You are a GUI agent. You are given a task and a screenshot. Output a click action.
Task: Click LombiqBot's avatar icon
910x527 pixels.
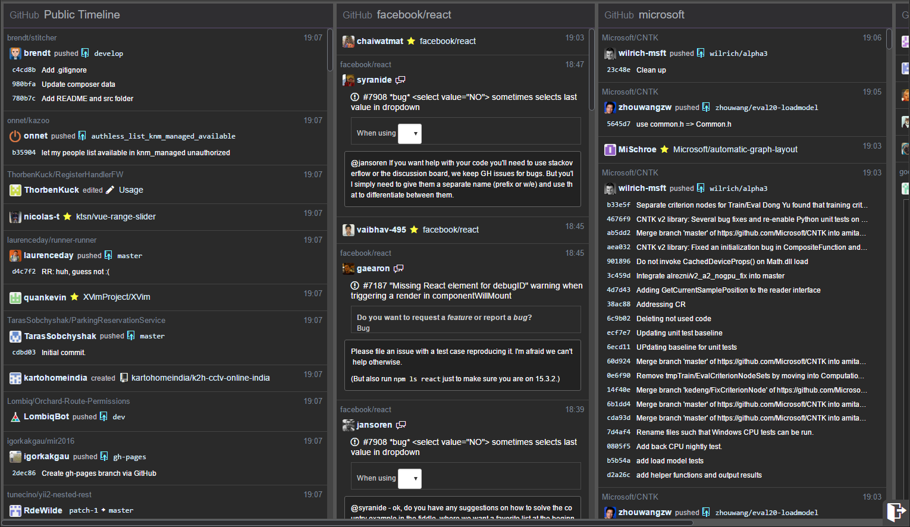point(15,417)
